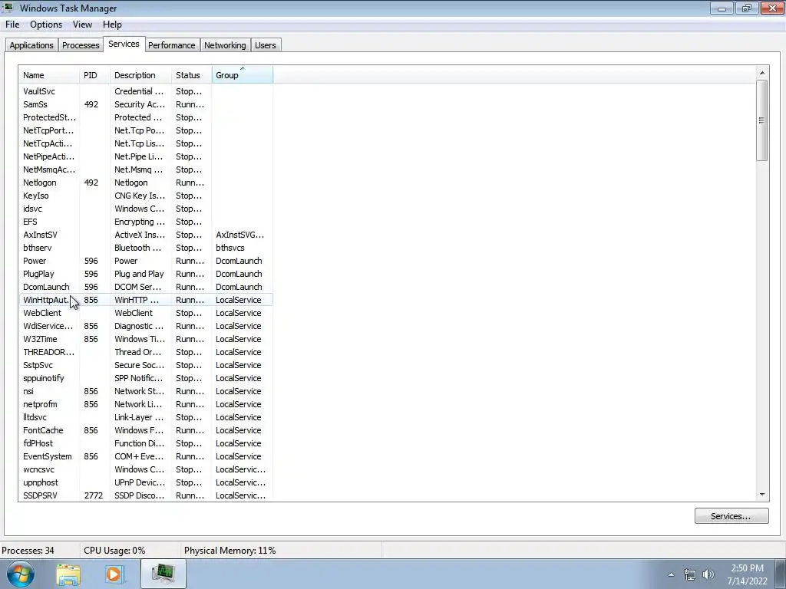The height and width of the screenshot is (589, 786).
Task: Switch to the Applications tab
Action: [x=31, y=45]
